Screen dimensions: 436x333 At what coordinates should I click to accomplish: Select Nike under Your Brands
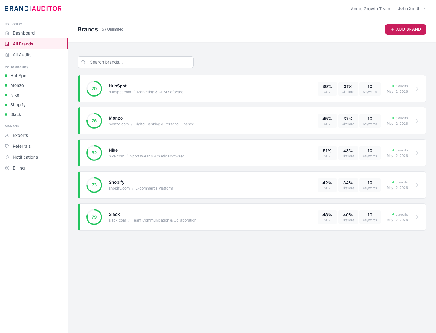[34, 95]
